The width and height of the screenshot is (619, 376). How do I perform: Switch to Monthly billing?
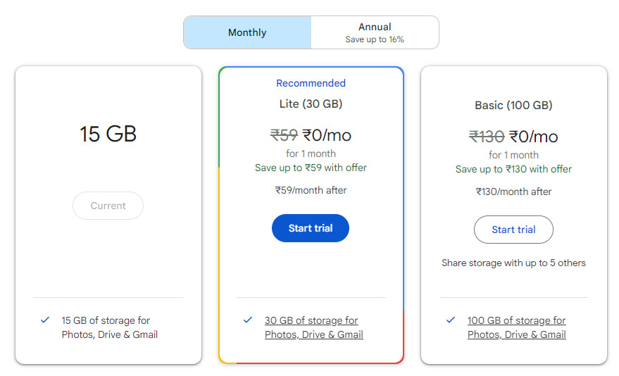coord(247,32)
